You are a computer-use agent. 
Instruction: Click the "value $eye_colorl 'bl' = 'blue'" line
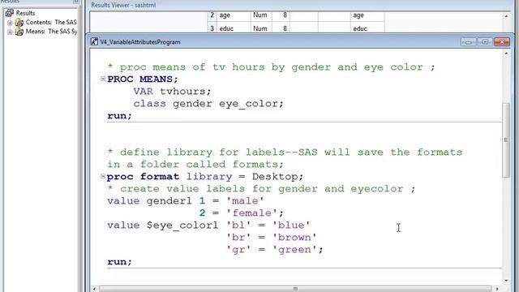(208, 225)
